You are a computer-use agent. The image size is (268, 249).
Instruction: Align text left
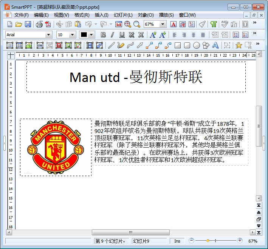pos(175,35)
